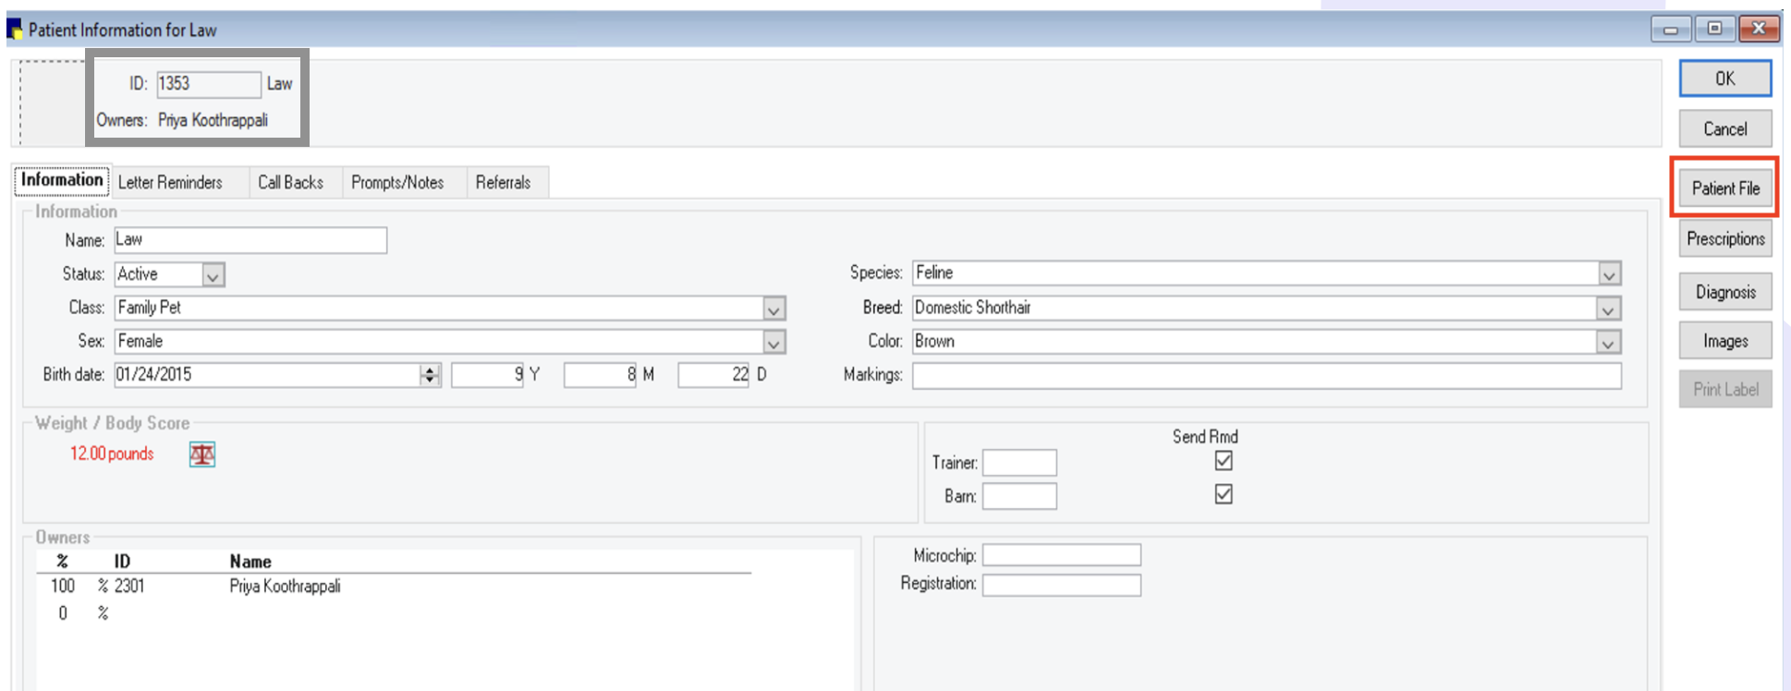Open the Patient File button

[1724, 188]
